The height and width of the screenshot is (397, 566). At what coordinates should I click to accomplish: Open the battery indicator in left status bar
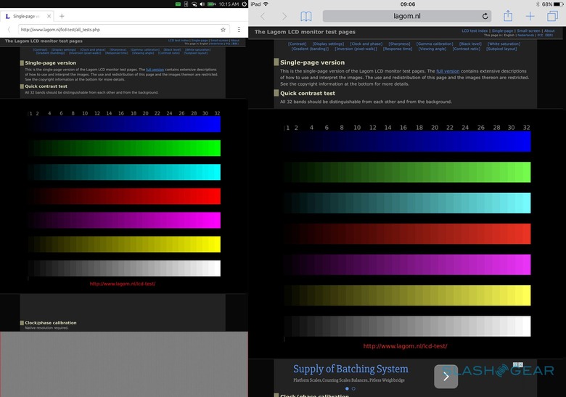[212, 4]
